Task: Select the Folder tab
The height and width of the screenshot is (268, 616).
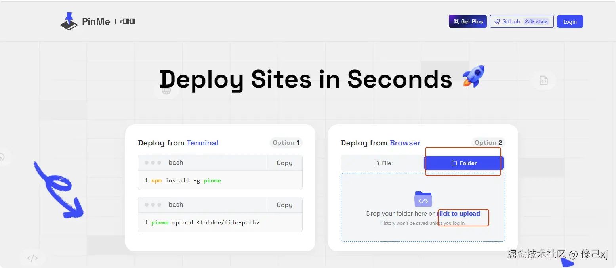Action: coord(464,163)
